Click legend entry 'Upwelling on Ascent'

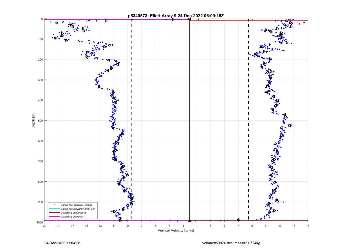point(73,216)
